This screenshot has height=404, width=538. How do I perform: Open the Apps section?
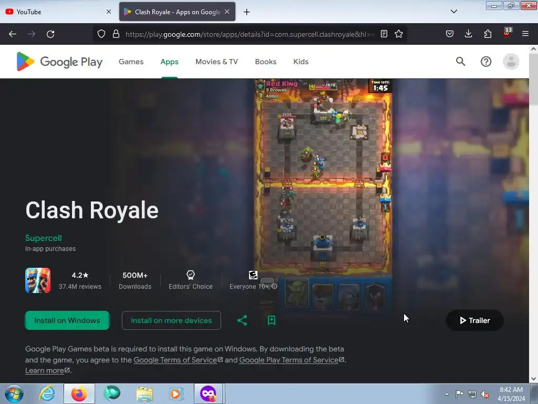click(170, 62)
